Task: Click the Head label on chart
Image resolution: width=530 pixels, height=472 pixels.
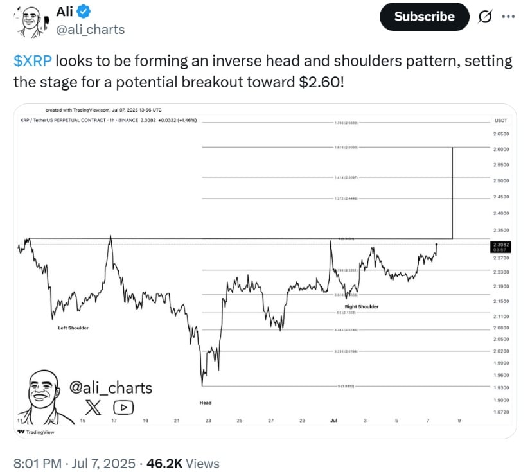Action: pos(206,403)
